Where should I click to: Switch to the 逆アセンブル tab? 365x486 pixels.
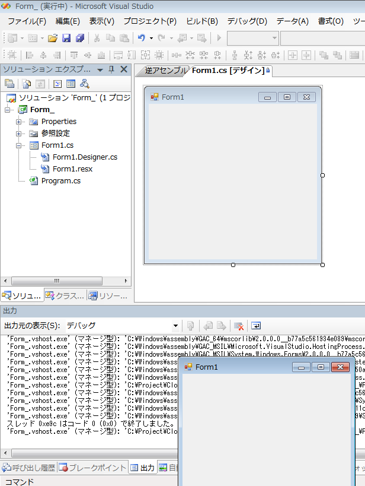tap(165, 71)
